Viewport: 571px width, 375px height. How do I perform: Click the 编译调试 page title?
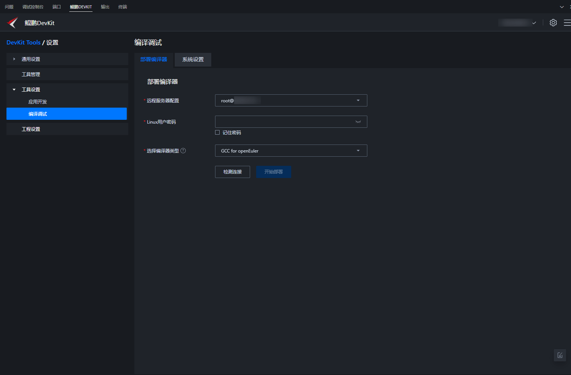pos(148,43)
